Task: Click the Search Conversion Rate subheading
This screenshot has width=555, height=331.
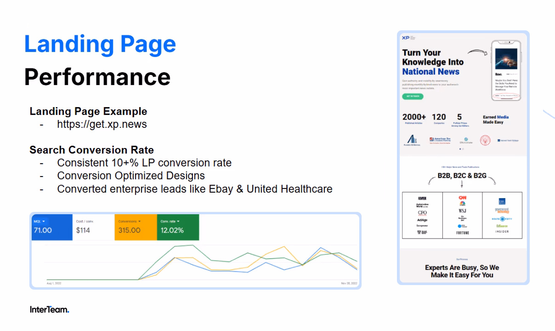Action: (91, 150)
